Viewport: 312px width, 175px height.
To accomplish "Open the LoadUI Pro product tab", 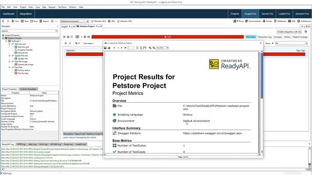I will point(284,14).
